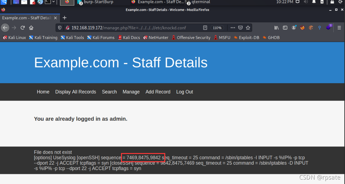
Task: Switch to the qterminal taskbar window
Action: coord(198,2)
